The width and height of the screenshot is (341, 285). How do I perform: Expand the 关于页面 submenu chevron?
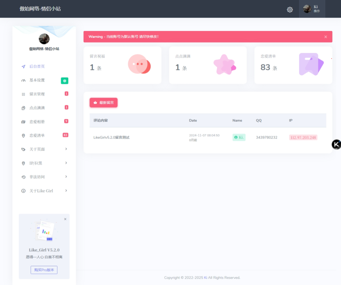point(66,149)
